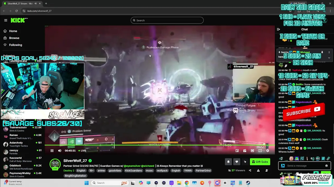Screen dimensions: 334x187
Task: Click the cast-to-device icon in player
Action: [245, 151]
